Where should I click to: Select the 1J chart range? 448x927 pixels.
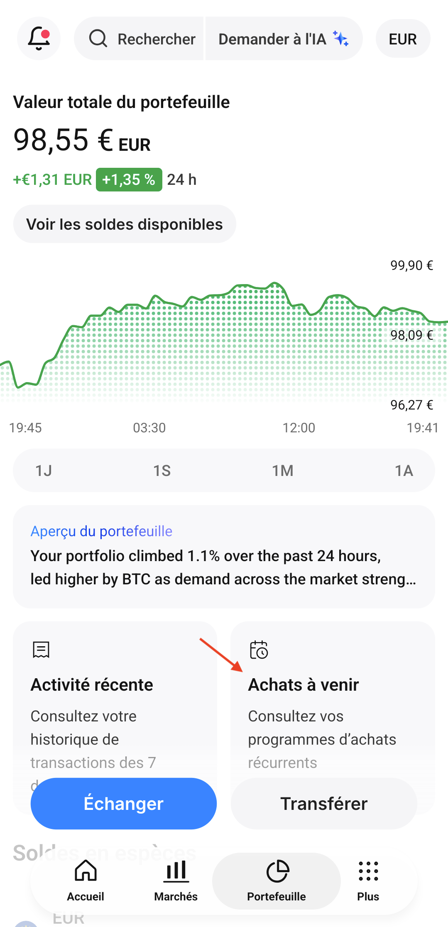pyautogui.click(x=44, y=471)
